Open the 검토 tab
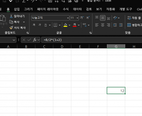The height and width of the screenshot is (116, 142). point(89,9)
